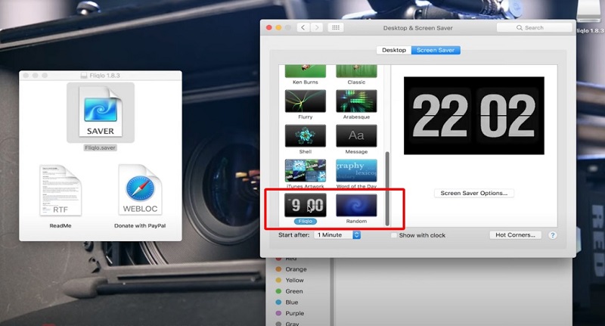This screenshot has height=326, width=605.
Task: Click the screen saver list scrollbar
Action: coord(387,188)
